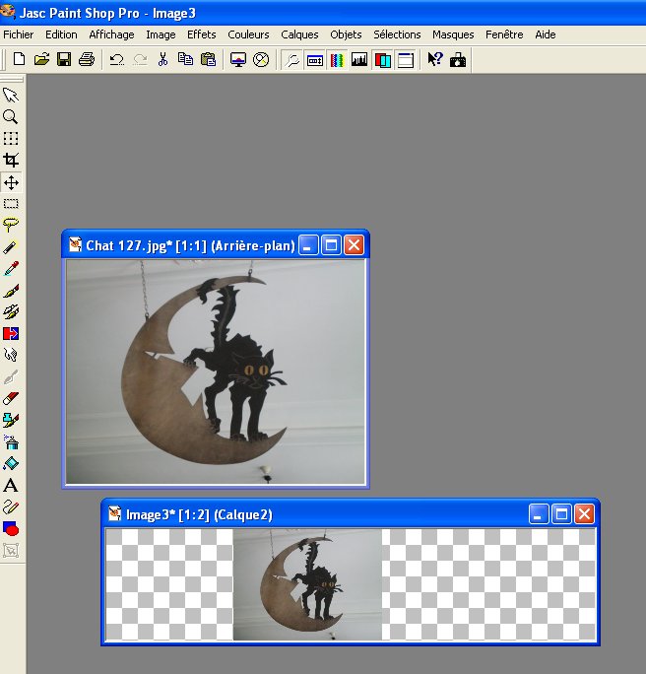
Task: Print the current image
Action: click(87, 59)
